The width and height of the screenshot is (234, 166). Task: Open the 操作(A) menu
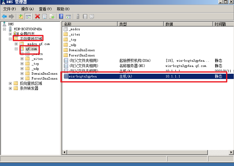pos(27,9)
